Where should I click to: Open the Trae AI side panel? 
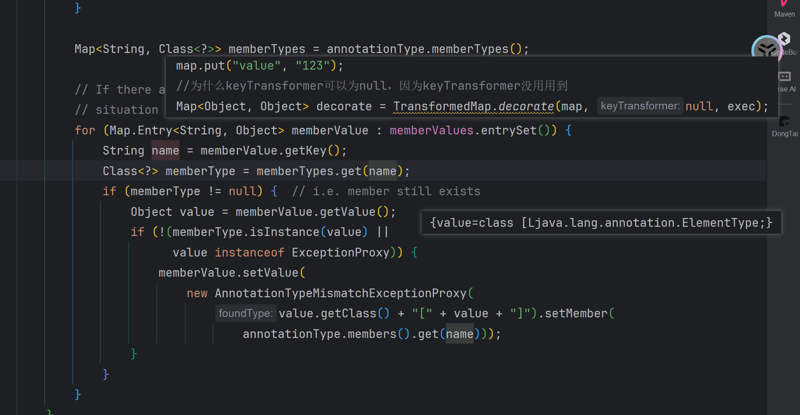785,81
